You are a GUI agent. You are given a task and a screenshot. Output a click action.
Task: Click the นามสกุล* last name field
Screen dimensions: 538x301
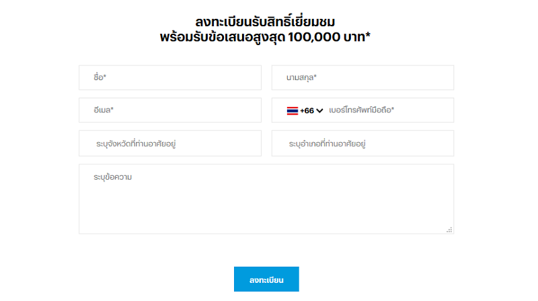coord(363,77)
